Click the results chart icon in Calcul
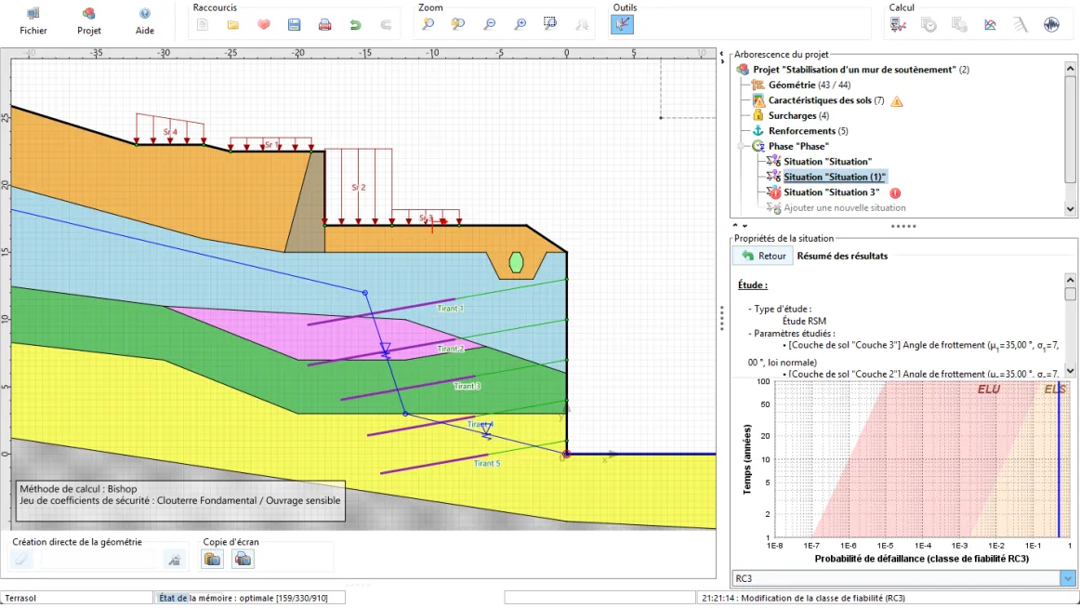Image resolution: width=1080 pixels, height=608 pixels. (x=990, y=25)
